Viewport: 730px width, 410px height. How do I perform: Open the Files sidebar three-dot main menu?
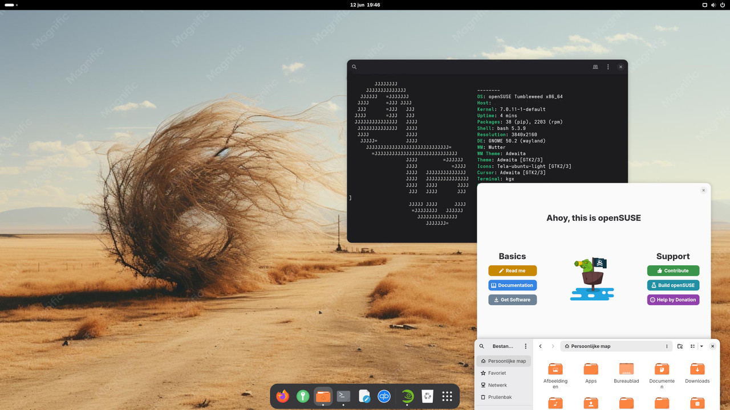(x=526, y=346)
